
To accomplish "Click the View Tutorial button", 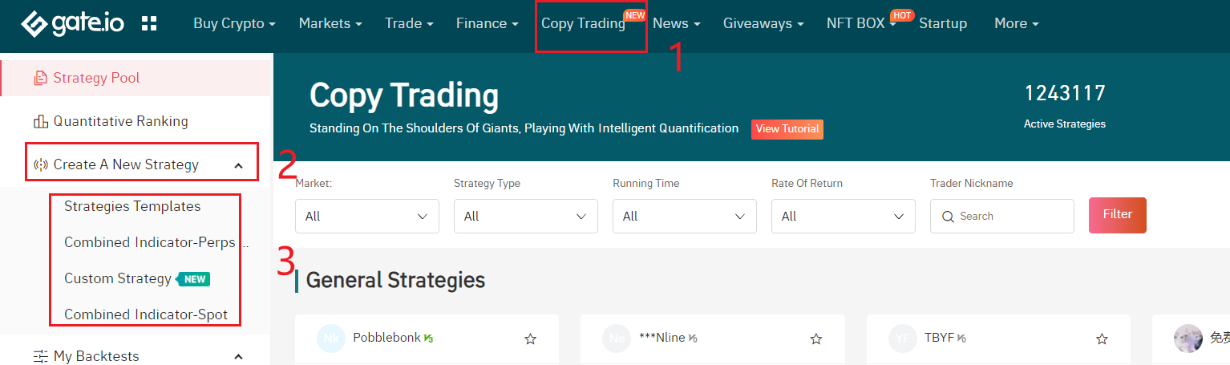I will (787, 129).
